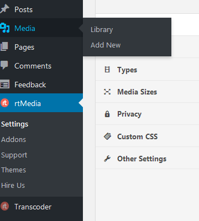Image resolution: width=199 pixels, height=221 pixels.
Task: Click the Comments speech bubble icon
Action: pos(4,65)
